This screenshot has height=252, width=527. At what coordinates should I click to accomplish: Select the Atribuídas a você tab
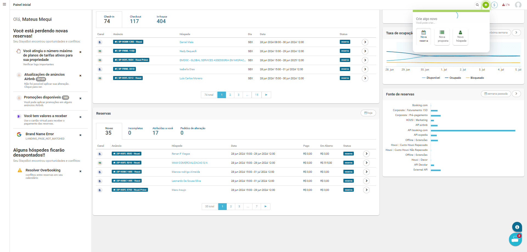(162, 131)
